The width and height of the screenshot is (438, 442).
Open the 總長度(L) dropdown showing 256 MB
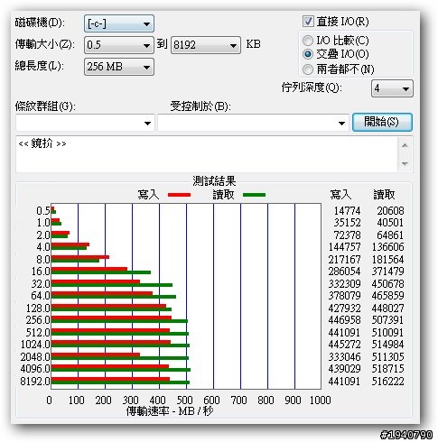(x=119, y=67)
